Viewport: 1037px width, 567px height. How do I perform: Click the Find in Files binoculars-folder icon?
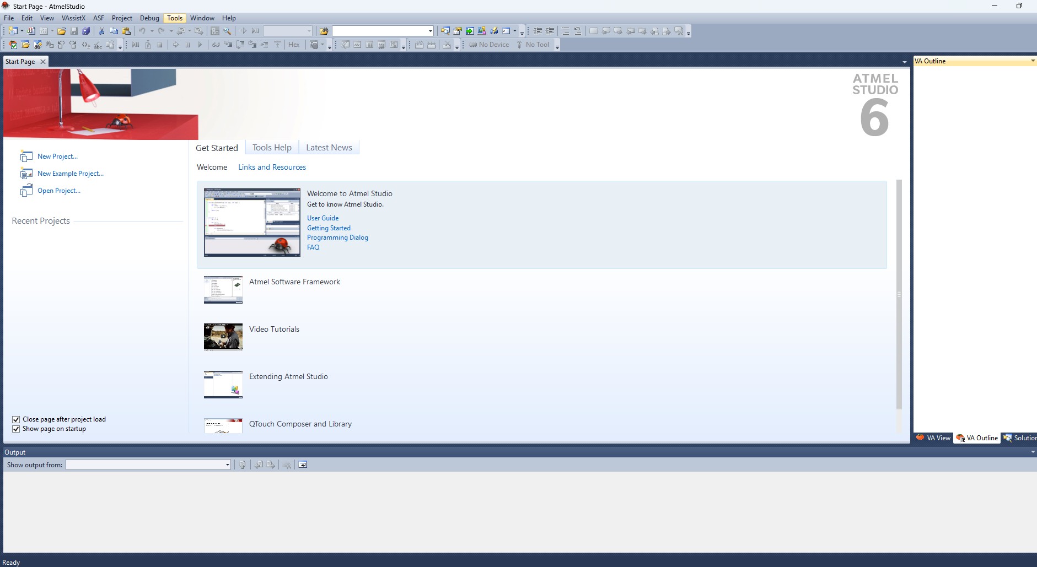point(324,31)
